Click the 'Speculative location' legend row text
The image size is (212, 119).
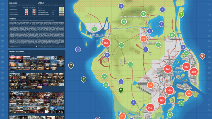click(14, 12)
